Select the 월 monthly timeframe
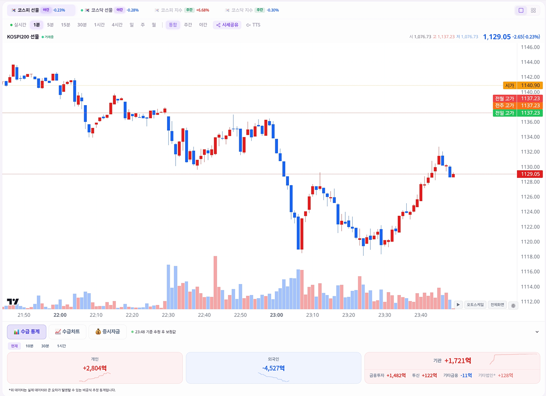Screen dimensions: 546x396 154,25
